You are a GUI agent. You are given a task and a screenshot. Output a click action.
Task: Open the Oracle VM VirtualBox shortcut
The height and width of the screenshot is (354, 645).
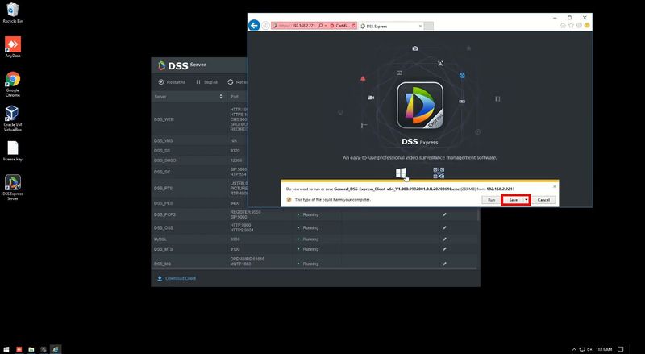(13, 119)
